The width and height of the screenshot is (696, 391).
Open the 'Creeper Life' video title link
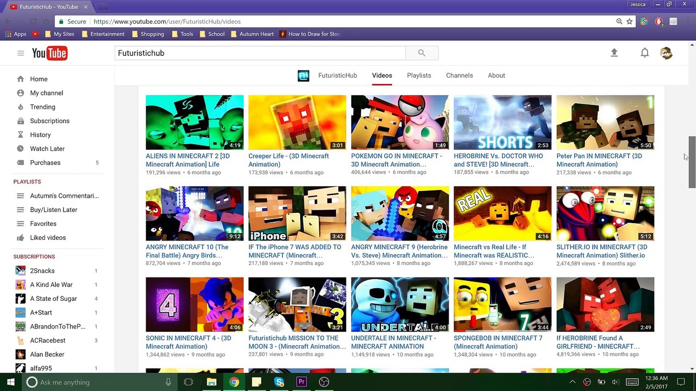coord(289,160)
